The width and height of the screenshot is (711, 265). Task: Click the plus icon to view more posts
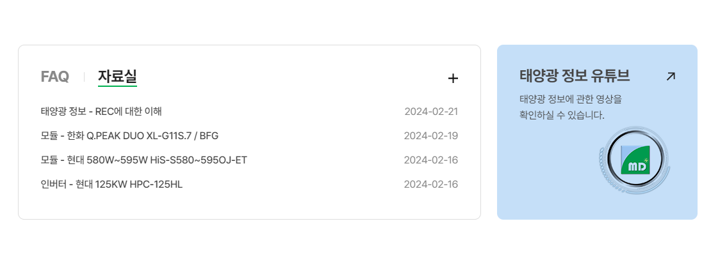coord(453,79)
